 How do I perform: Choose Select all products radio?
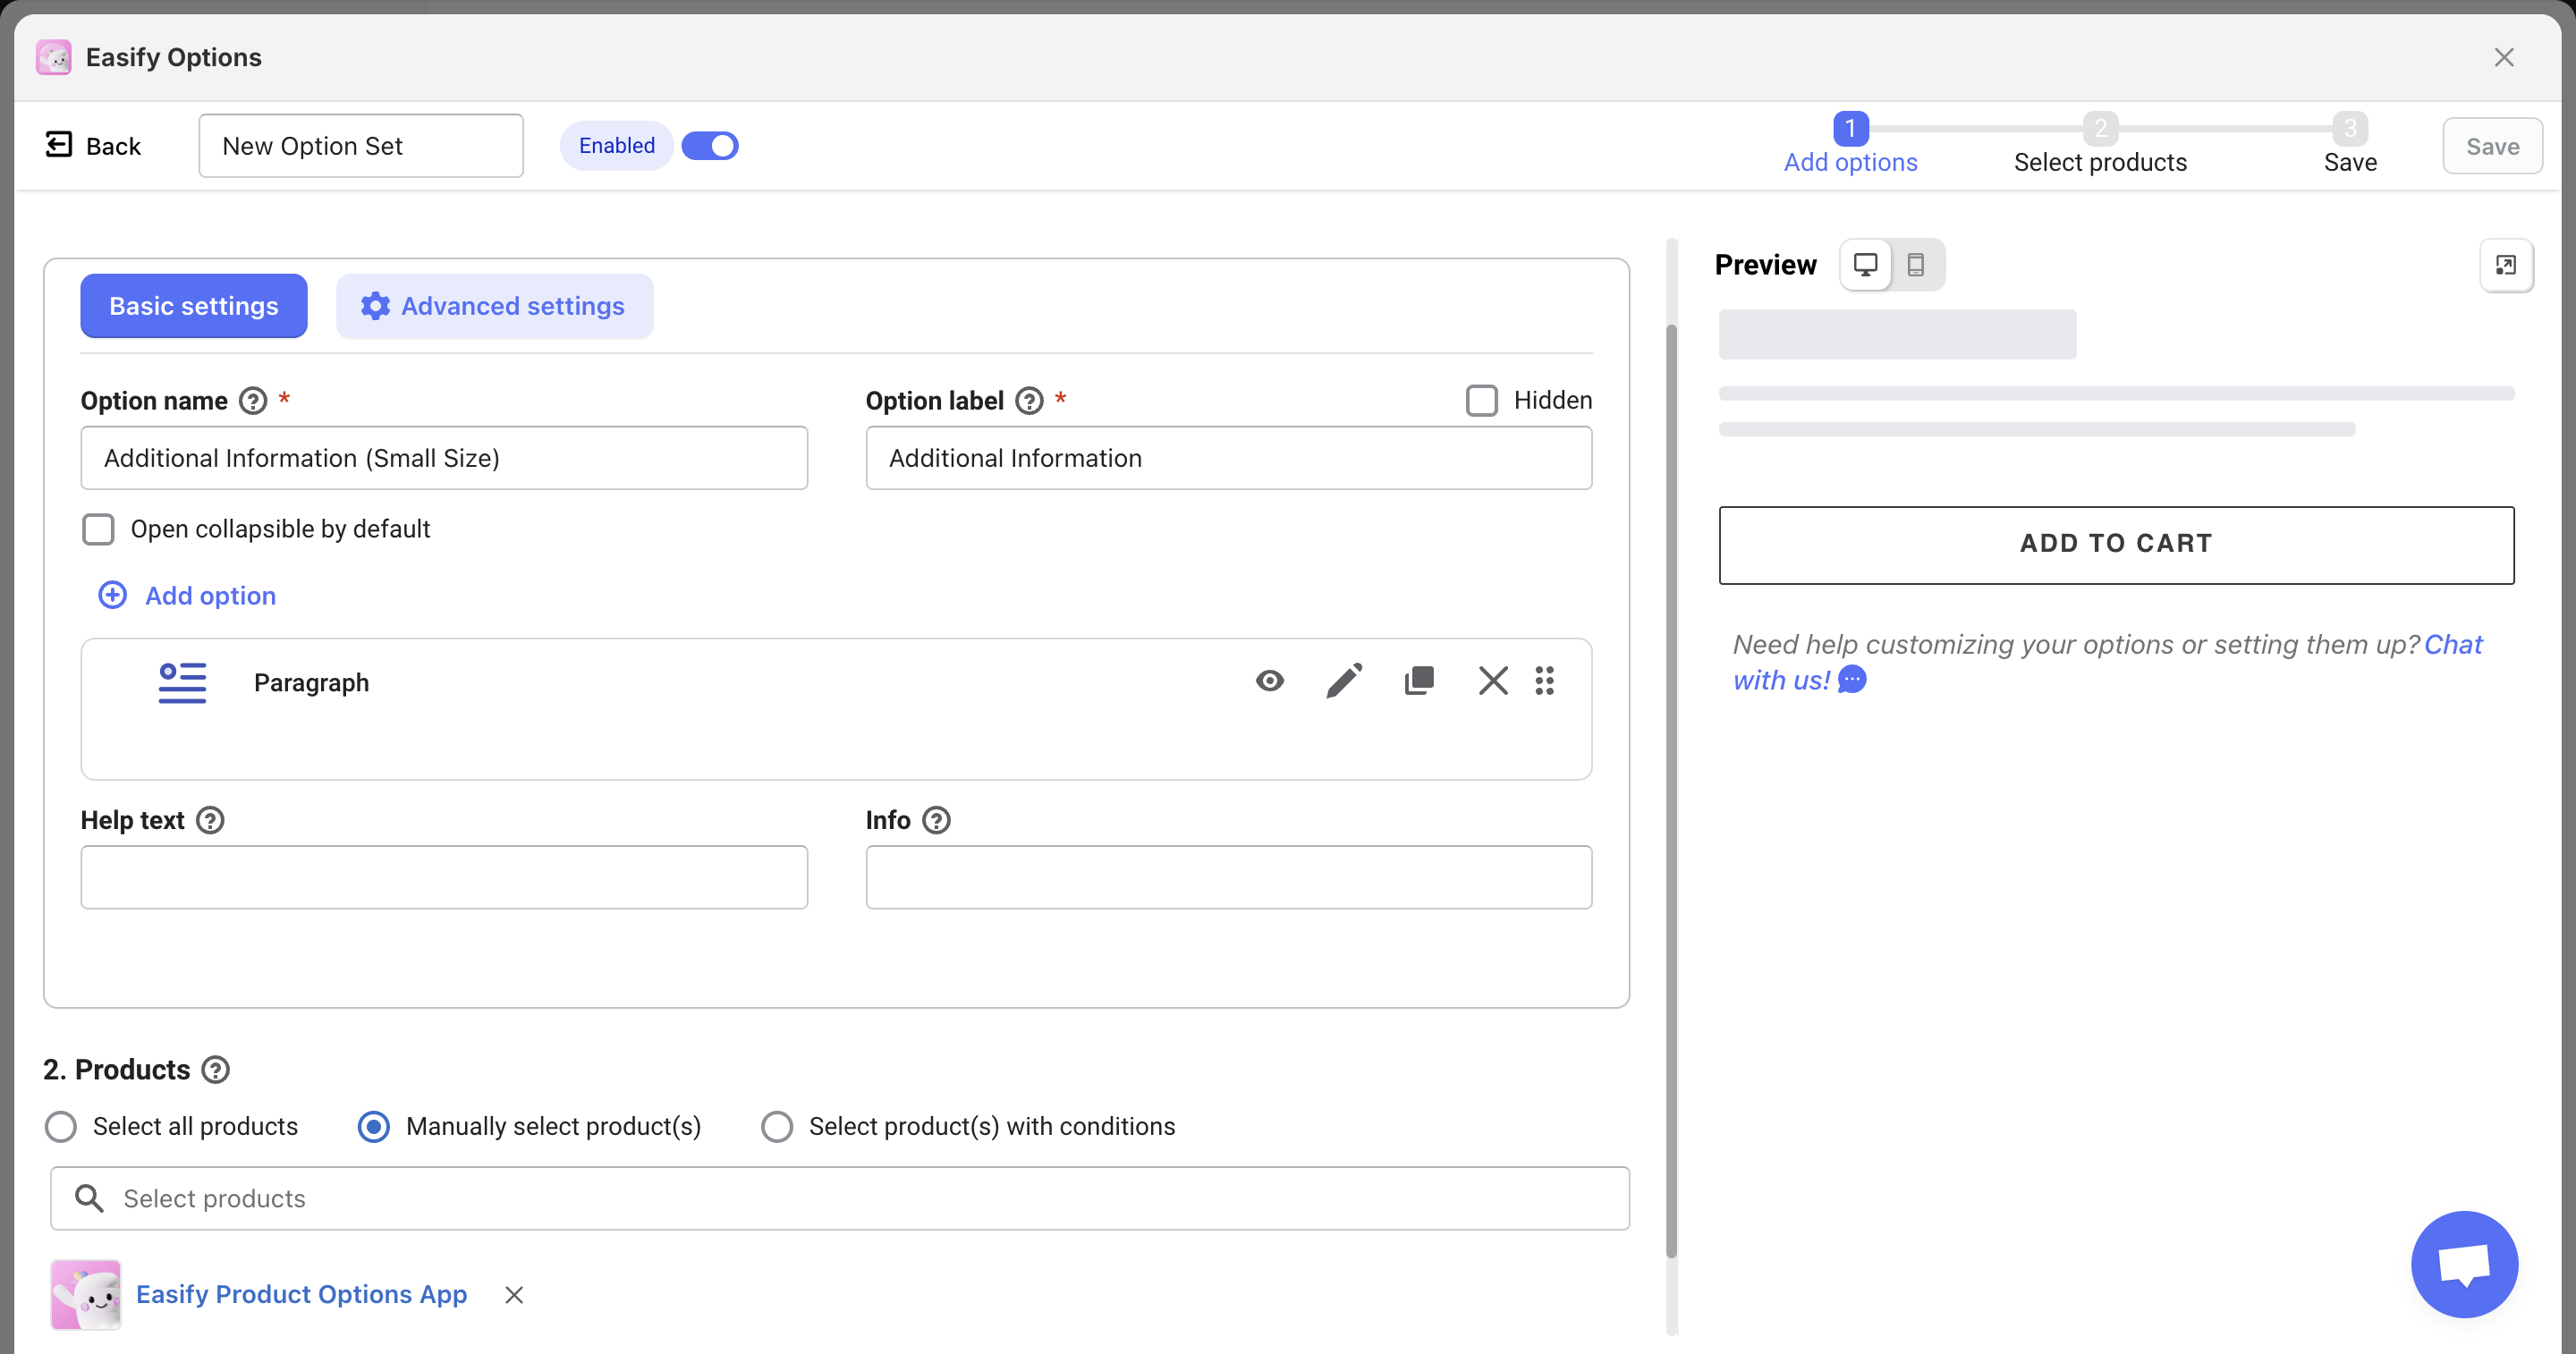61,1127
